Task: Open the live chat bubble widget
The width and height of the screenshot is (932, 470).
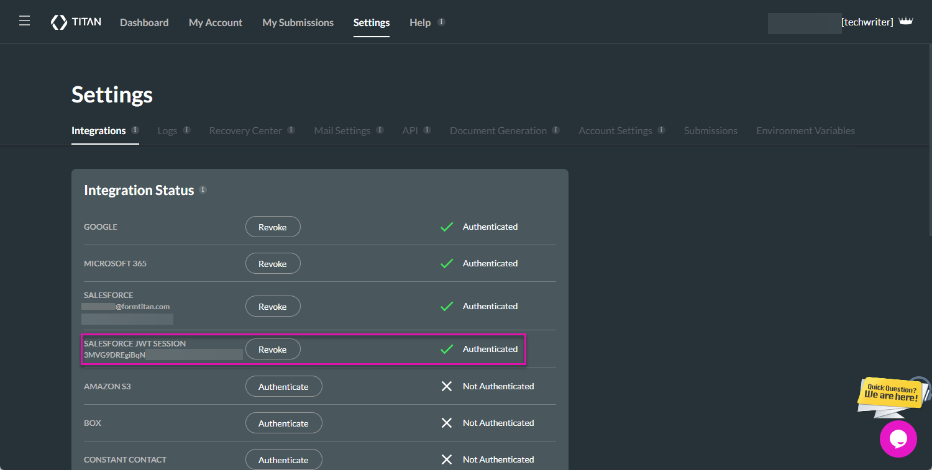Action: 898,439
